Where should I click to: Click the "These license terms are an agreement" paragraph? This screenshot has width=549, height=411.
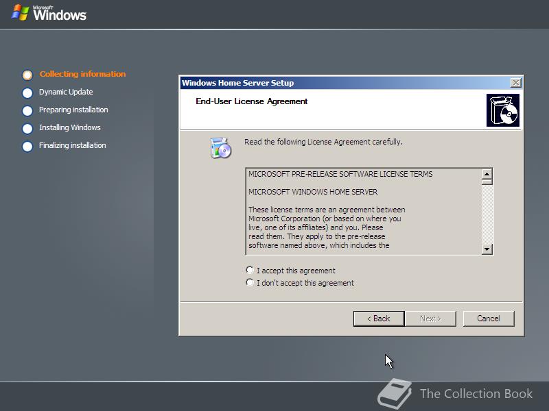click(x=327, y=227)
